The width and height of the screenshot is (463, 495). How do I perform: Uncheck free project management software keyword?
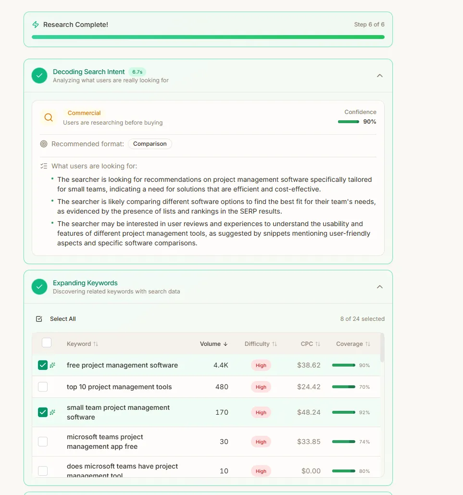pos(43,365)
